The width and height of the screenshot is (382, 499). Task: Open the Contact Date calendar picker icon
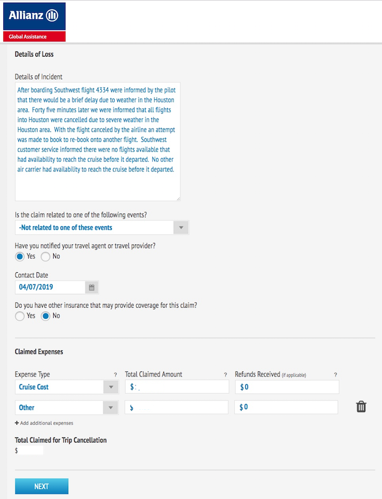92,287
